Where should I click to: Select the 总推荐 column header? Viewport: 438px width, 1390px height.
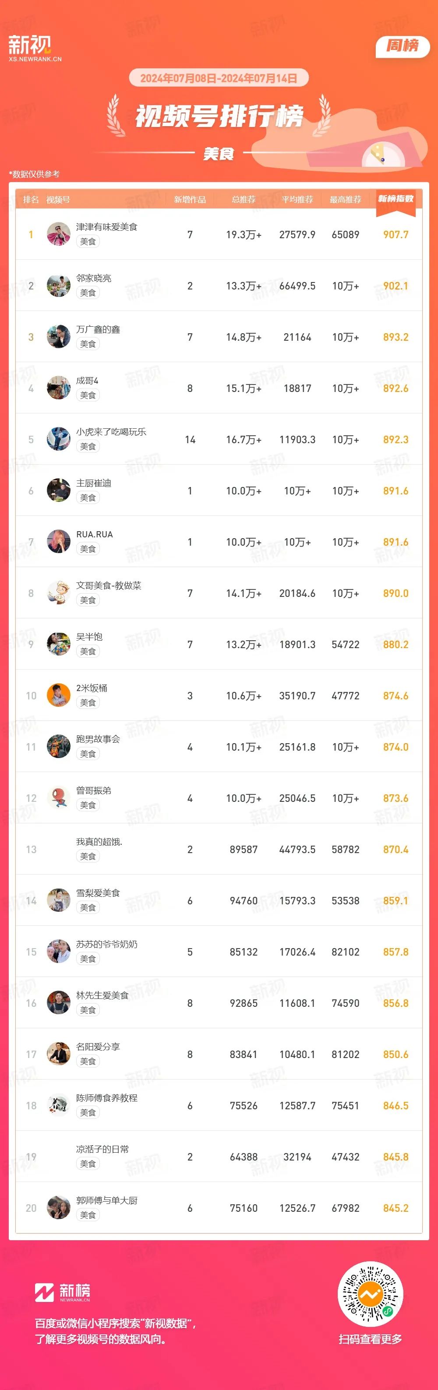pos(244,200)
